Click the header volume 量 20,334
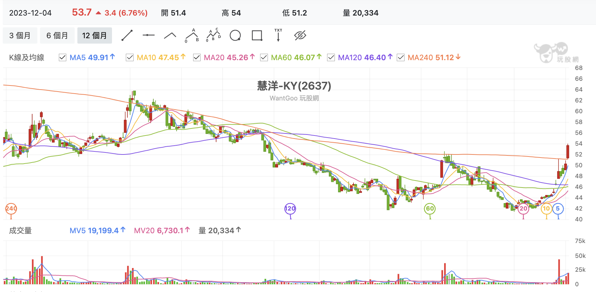The height and width of the screenshot is (292, 596). (361, 13)
